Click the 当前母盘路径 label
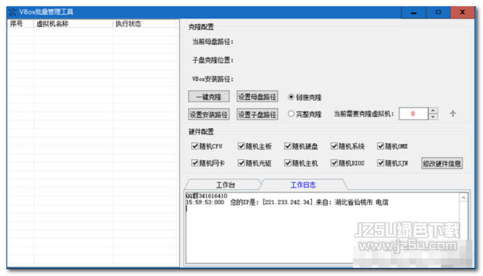 pos(213,41)
